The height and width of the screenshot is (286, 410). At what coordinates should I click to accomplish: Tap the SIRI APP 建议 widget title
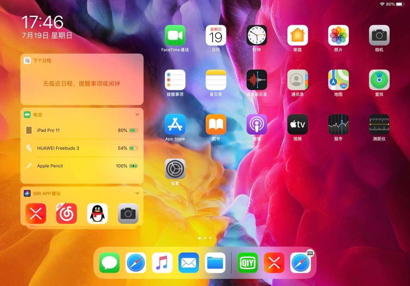pyautogui.click(x=46, y=193)
